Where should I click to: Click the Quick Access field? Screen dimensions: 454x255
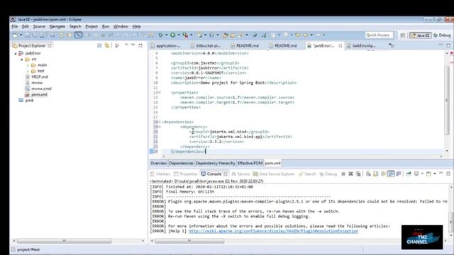pos(379,35)
